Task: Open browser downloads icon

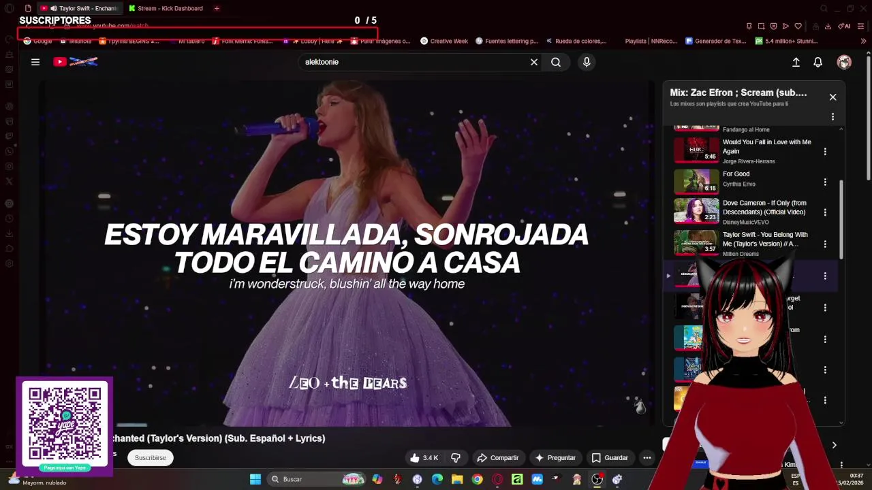Action: (828, 26)
